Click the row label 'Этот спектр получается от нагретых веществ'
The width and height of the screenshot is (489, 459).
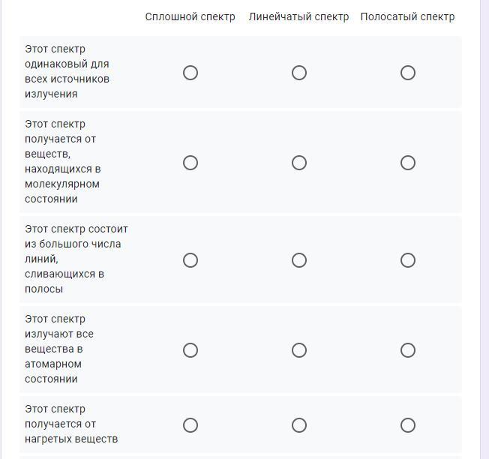tap(71, 424)
